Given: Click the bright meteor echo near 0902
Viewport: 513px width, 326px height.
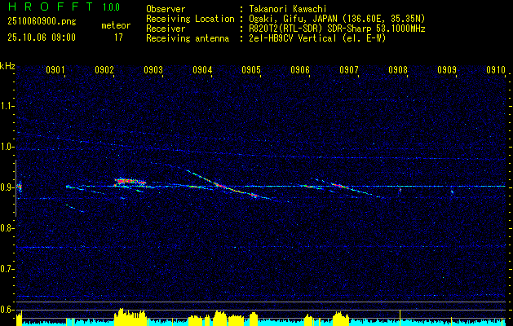Looking at the screenshot, I should pos(130,182).
